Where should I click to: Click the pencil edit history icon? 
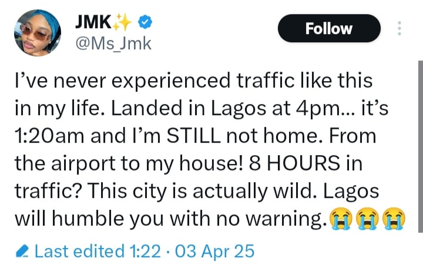pyautogui.click(x=23, y=251)
